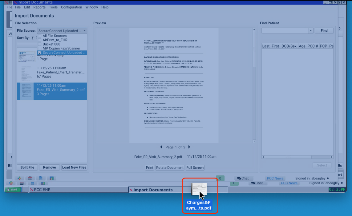This screenshot has height=216, width=352.
Task: Click the blue document icon in Import Documents footer
Action: [41, 178]
